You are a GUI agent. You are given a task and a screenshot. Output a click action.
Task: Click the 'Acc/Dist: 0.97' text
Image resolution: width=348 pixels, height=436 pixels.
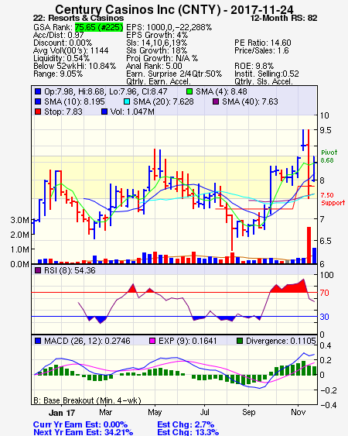[x=59, y=35]
